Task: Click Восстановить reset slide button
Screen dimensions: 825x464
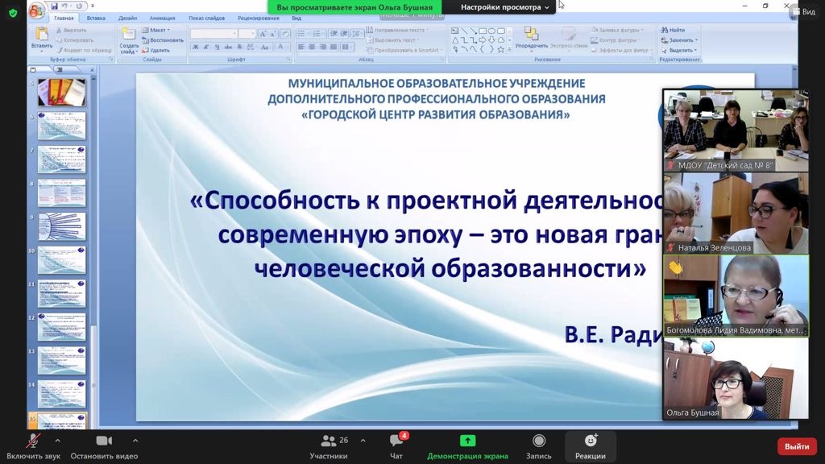Action: point(163,40)
